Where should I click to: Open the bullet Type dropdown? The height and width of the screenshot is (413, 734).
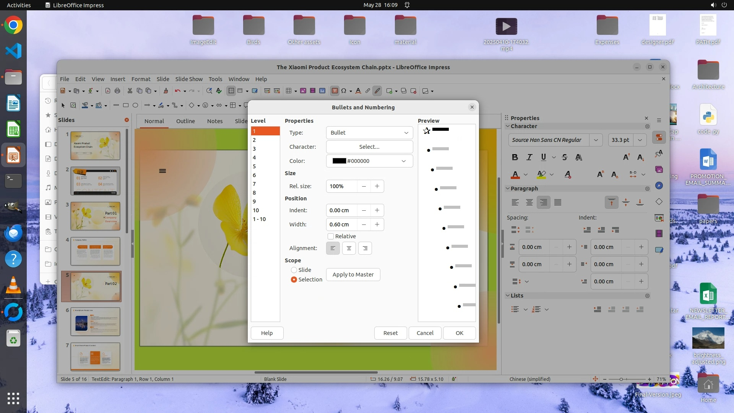(369, 133)
